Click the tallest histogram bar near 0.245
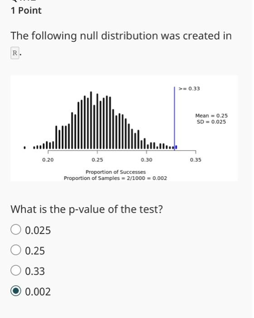This screenshot has height=318, width=254. pyautogui.click(x=91, y=120)
